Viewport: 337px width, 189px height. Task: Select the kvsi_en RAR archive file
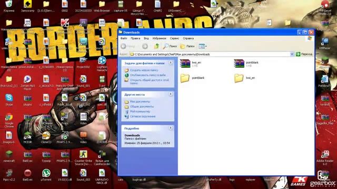[191, 64]
